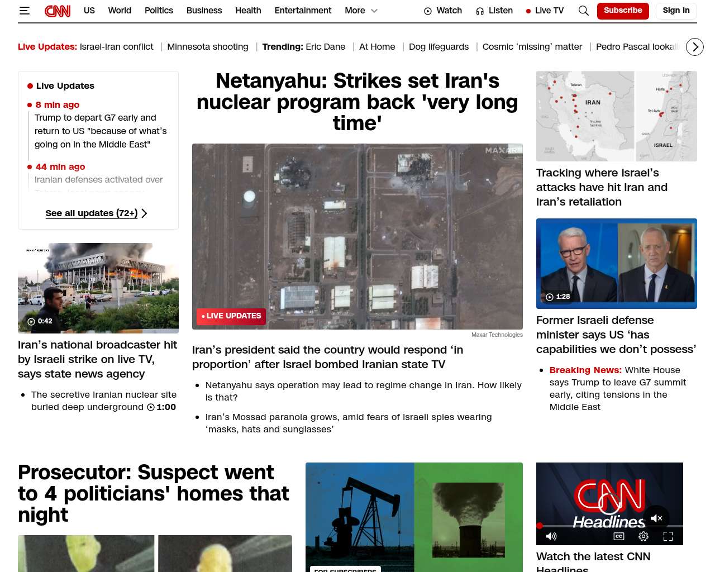Open Iran's president respond 'in proportion' story
Image resolution: width=715 pixels, height=572 pixels.
tap(328, 357)
